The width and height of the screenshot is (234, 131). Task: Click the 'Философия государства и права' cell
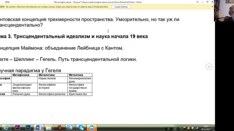80,88
